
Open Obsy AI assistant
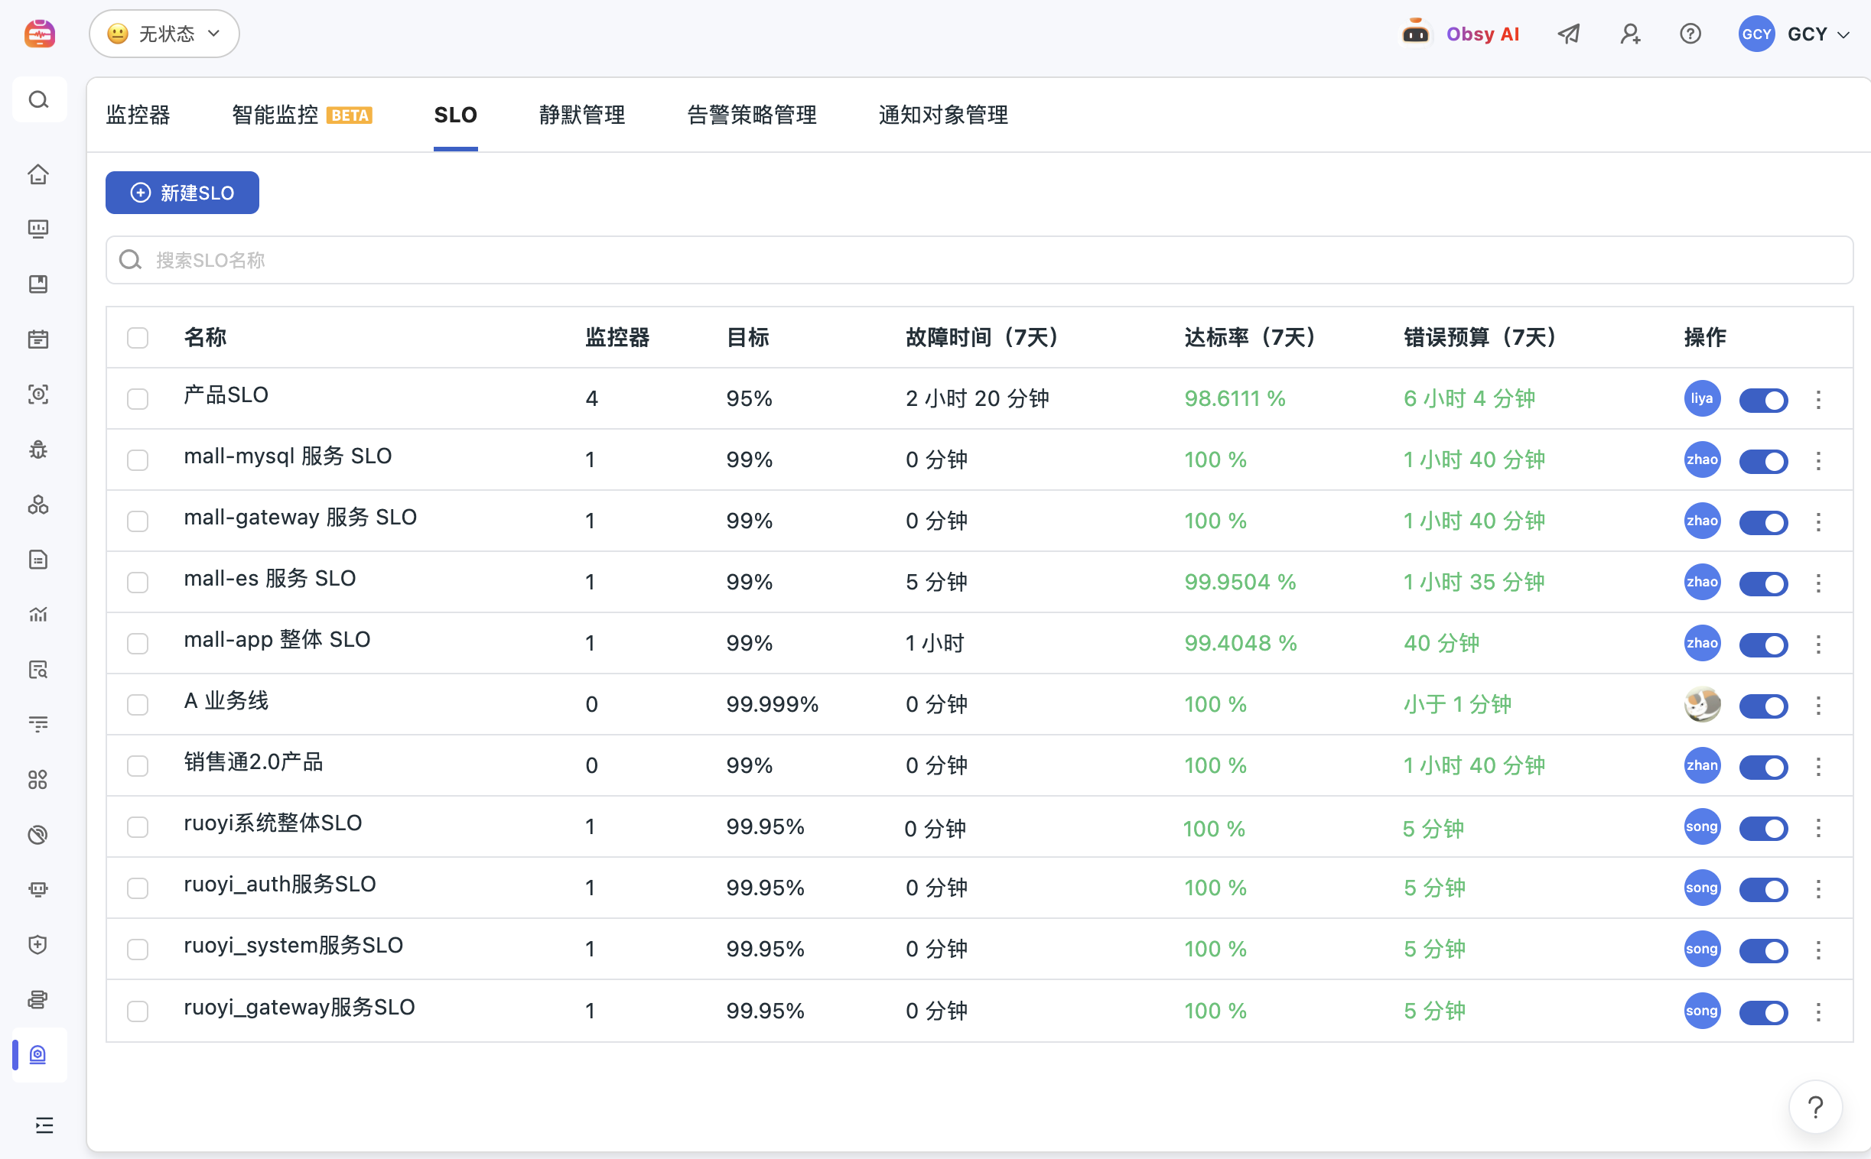point(1461,34)
